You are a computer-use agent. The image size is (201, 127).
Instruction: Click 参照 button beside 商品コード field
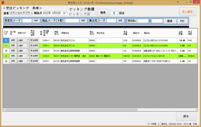[83, 21]
